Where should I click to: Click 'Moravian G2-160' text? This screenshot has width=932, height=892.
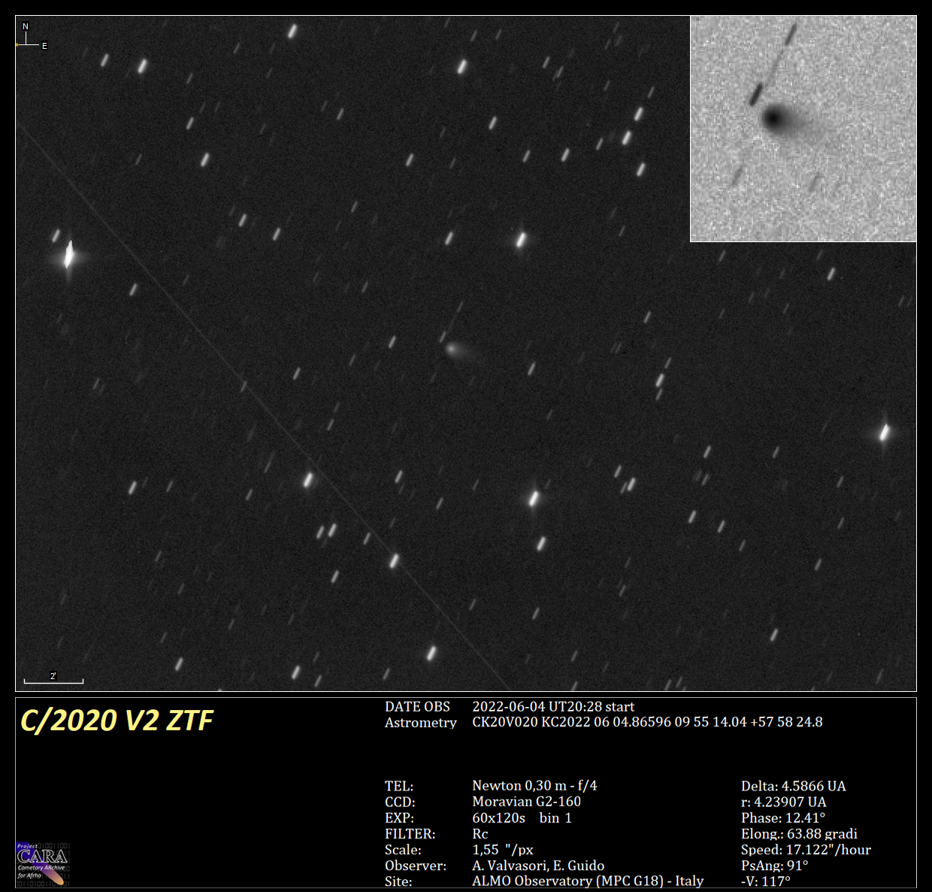[526, 802]
